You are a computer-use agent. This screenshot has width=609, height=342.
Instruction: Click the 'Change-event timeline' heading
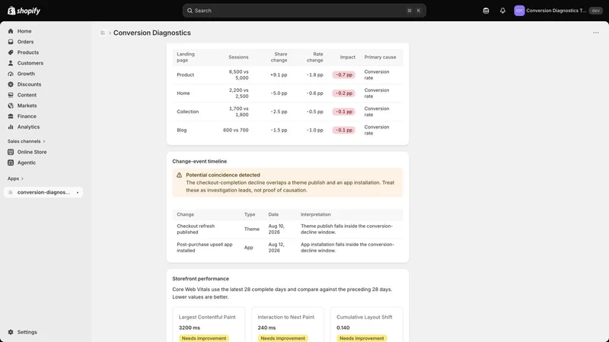tap(199, 161)
